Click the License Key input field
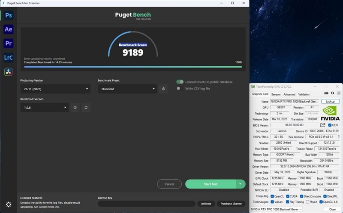Image resolution: width=343 pixels, height=213 pixels. [147, 204]
